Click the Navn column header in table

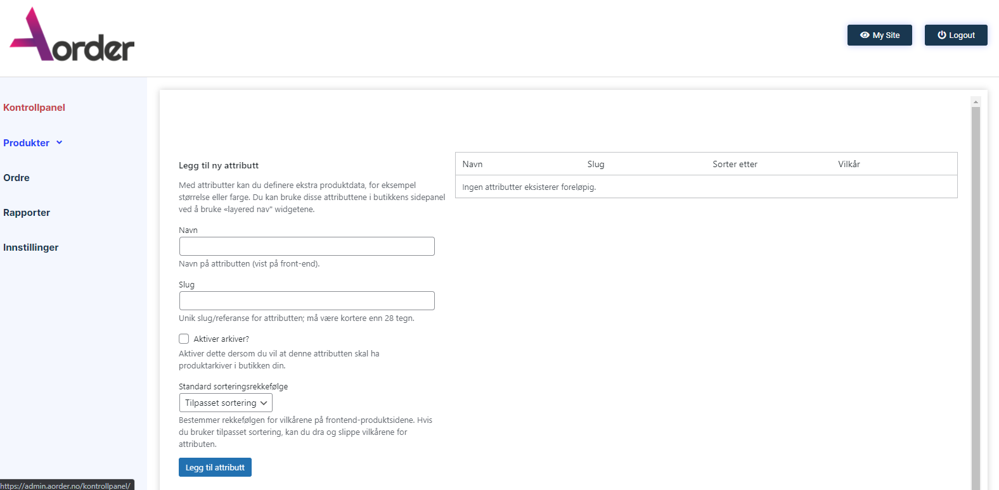click(x=472, y=164)
